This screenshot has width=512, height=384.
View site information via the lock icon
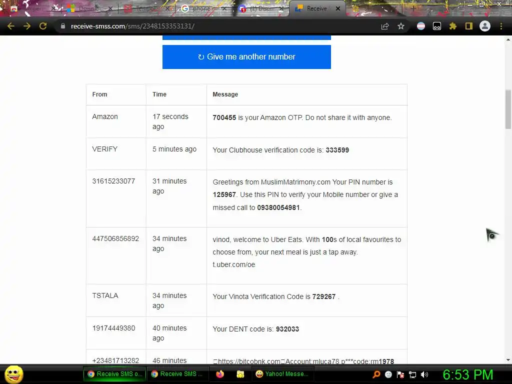(62, 26)
